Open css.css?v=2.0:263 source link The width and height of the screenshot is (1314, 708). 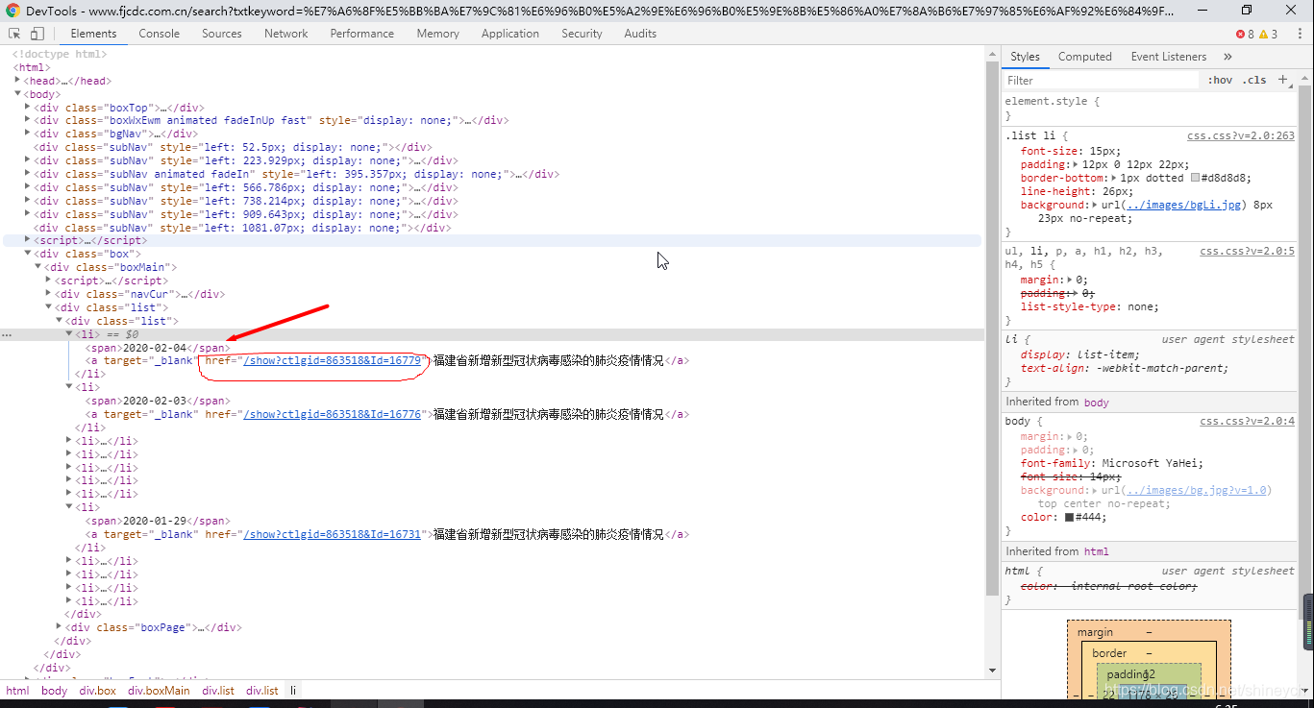pyautogui.click(x=1241, y=136)
